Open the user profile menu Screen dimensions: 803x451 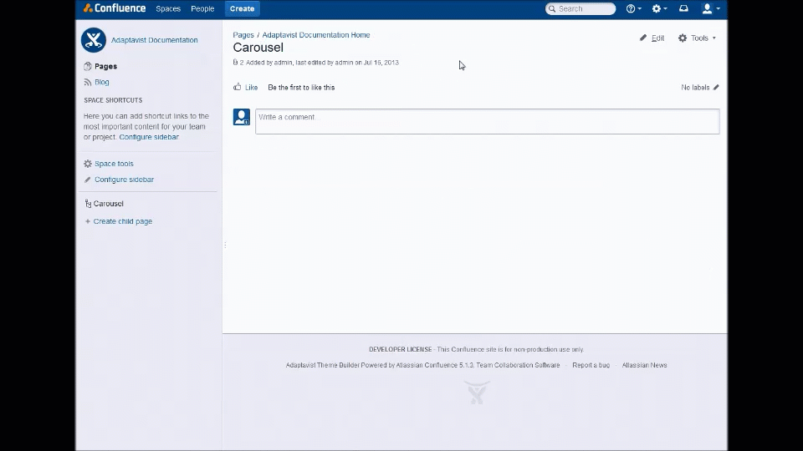(x=711, y=8)
